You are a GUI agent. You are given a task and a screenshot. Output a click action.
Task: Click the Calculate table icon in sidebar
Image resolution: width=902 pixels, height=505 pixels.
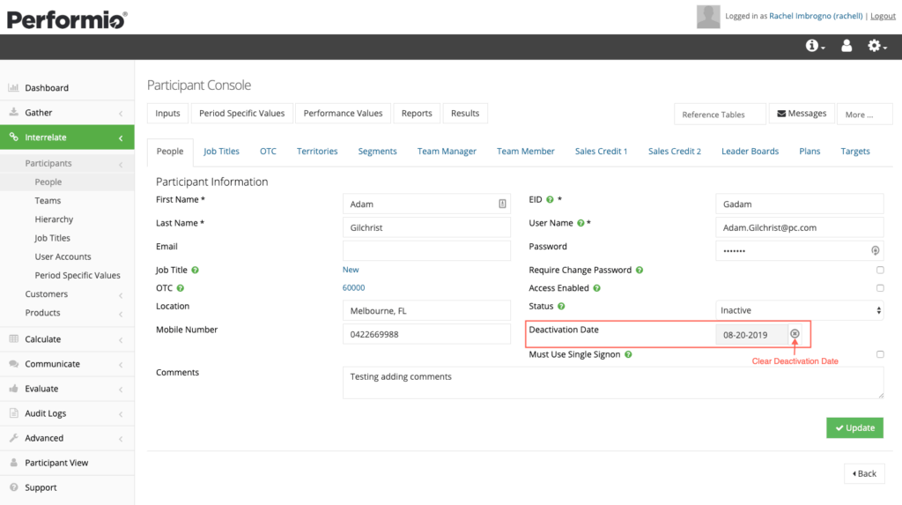[13, 339]
